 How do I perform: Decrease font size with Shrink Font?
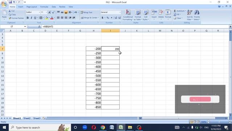point(53,12)
